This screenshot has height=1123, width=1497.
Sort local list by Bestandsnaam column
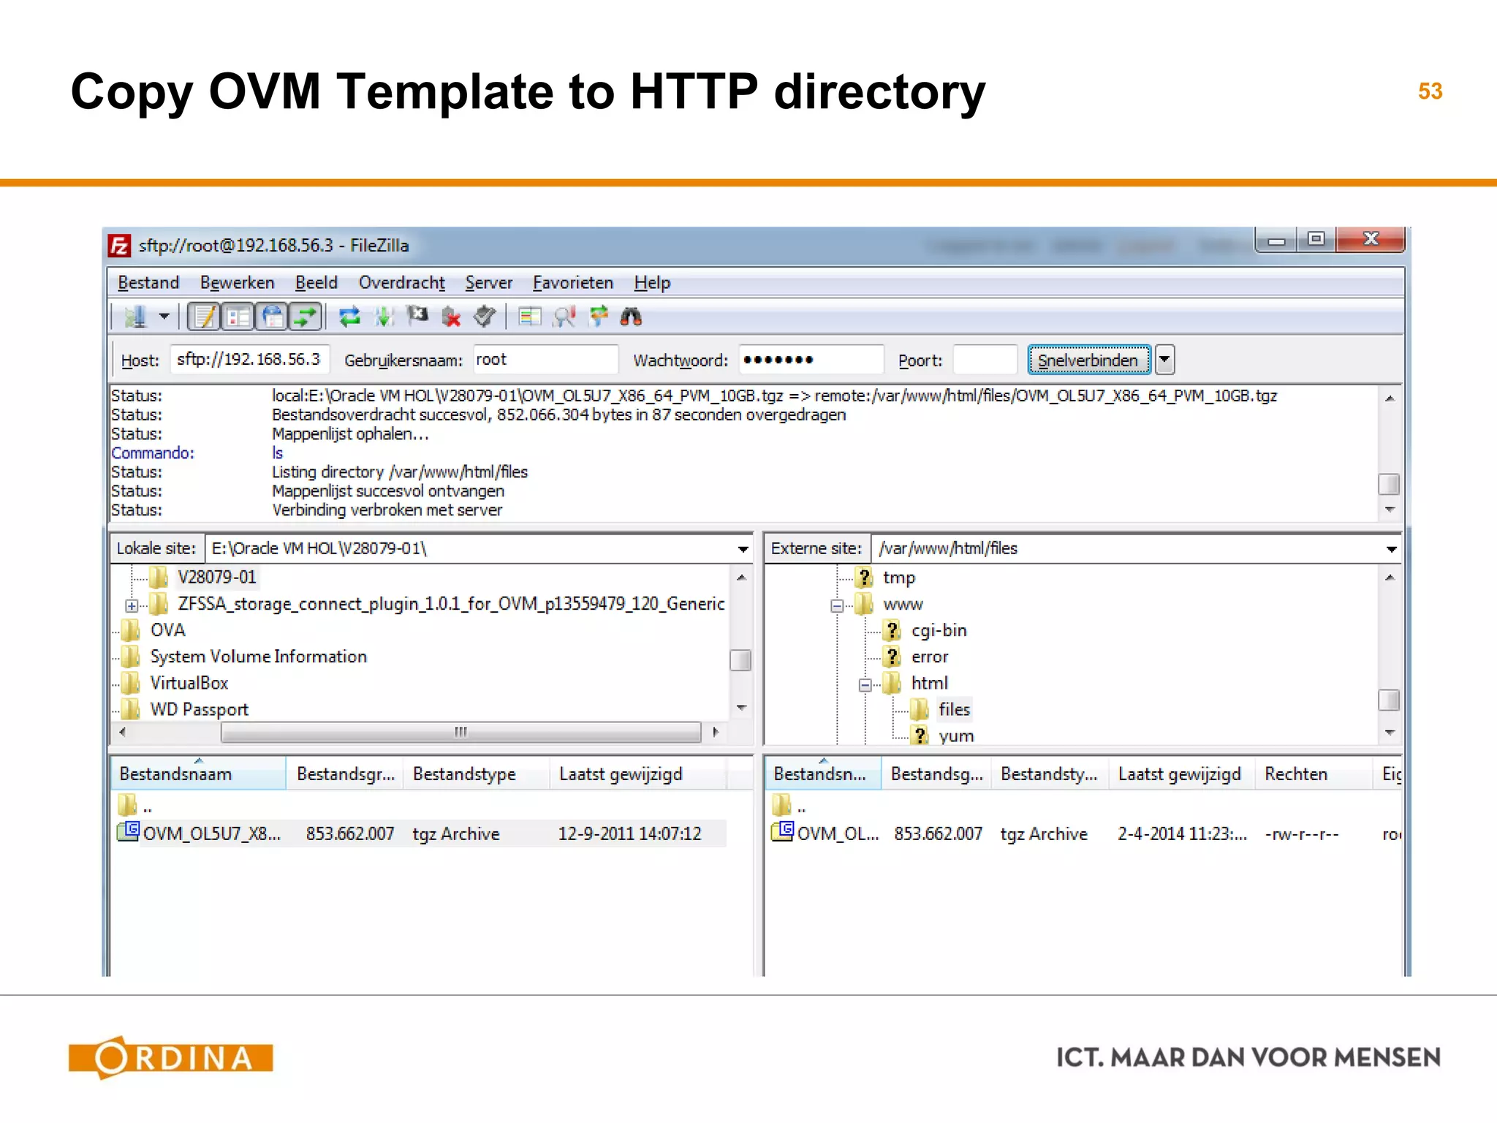tap(198, 774)
